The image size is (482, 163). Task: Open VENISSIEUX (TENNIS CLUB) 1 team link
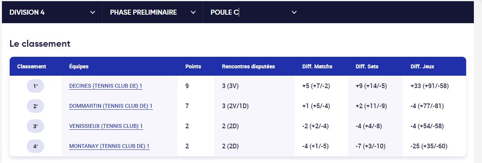(x=106, y=126)
